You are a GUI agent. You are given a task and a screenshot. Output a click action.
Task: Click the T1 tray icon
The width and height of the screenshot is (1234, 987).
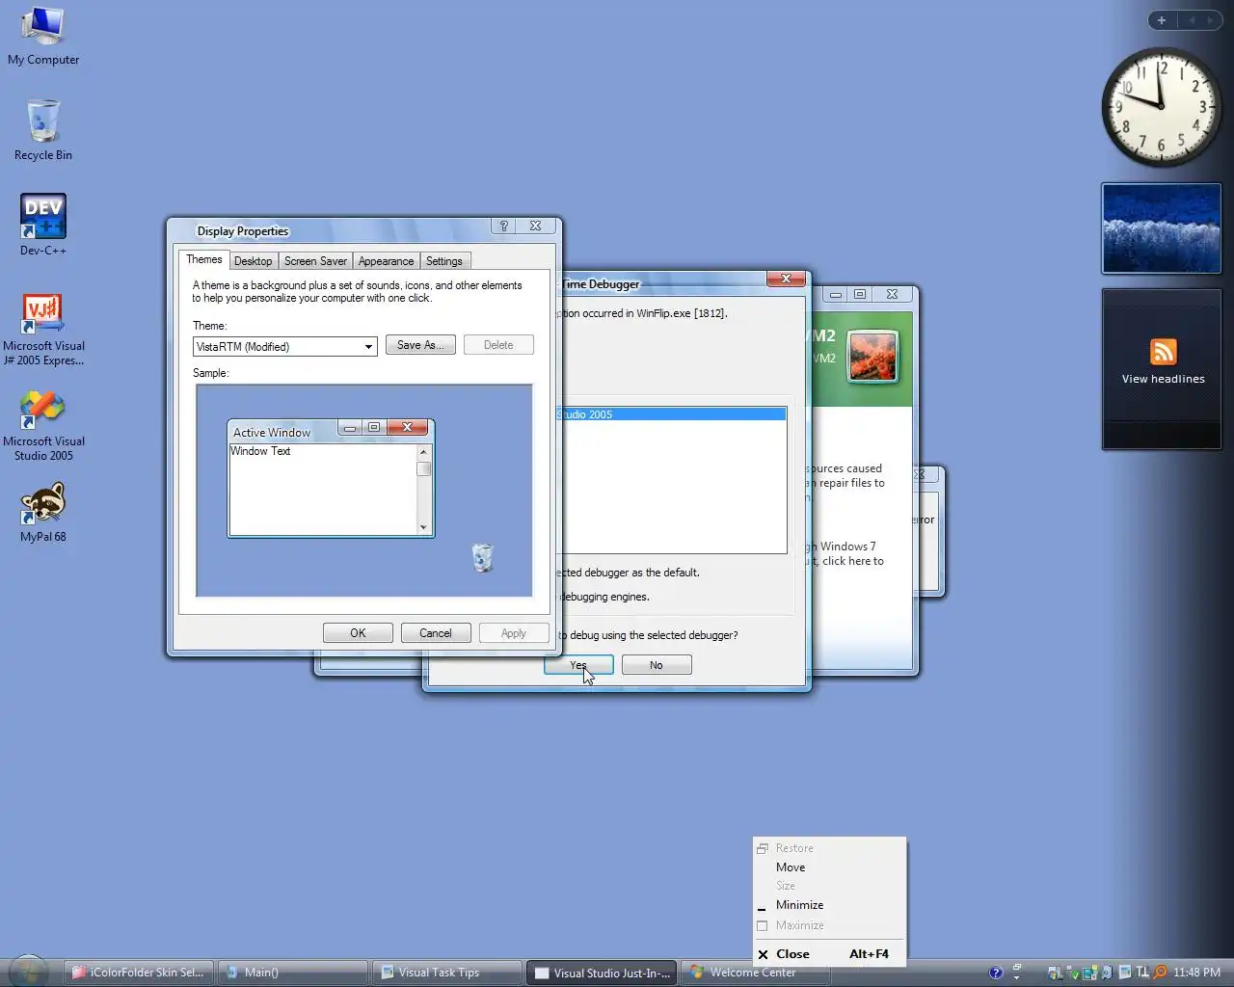tap(1141, 973)
